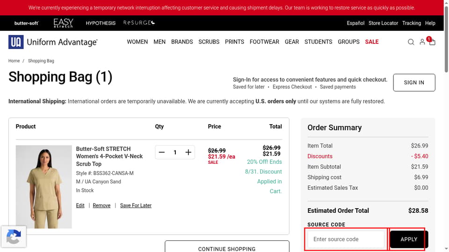The height and width of the screenshot is (252, 449).
Task: Open the search magnifier icon
Action: click(x=411, y=42)
